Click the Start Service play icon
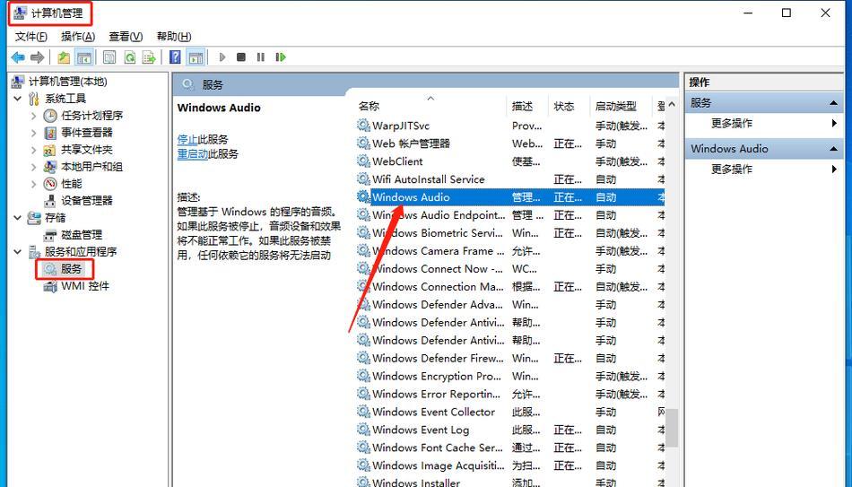Viewport: 852px width, 487px height. coord(222,57)
